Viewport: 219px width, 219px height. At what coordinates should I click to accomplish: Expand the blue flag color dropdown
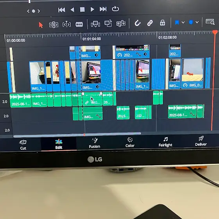pos(183,22)
